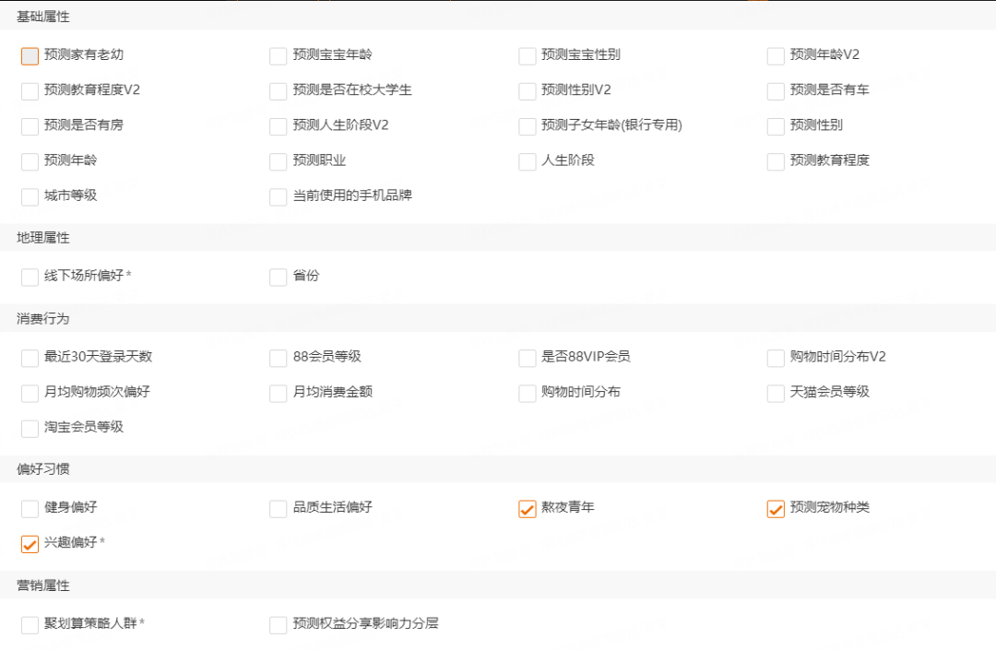This screenshot has height=650, width=996.
Task: Select 预测是否有房 checkbox
Action: tap(29, 126)
